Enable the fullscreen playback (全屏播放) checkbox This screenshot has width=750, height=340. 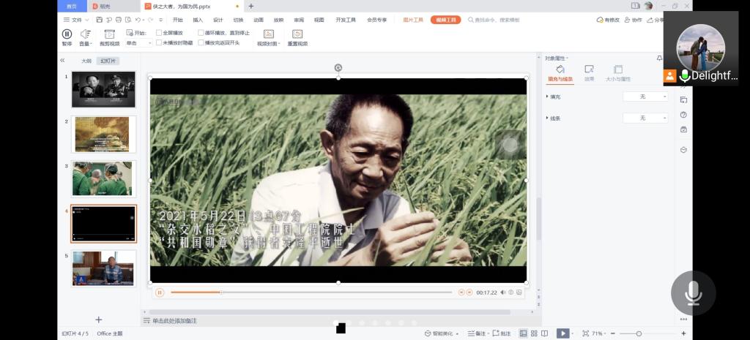click(159, 33)
